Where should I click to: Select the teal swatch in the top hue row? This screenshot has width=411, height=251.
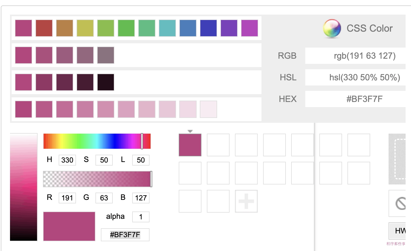click(x=167, y=28)
